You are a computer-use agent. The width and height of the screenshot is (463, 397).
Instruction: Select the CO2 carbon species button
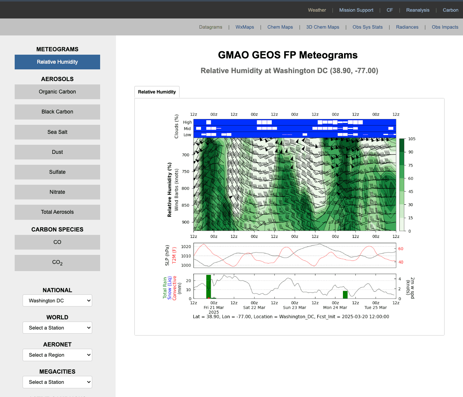tap(57, 263)
